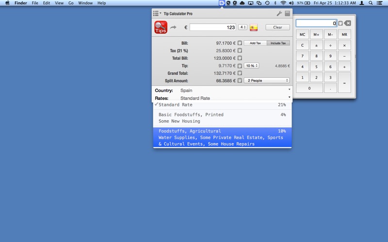Screen dimensions: 388x242
Task: Copy the Total Bill amount to the clipboard
Action: pos(240,58)
